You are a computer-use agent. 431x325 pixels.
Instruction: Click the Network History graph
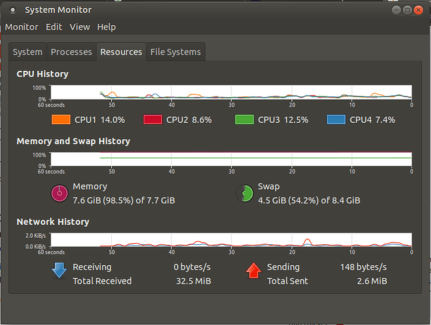231,240
